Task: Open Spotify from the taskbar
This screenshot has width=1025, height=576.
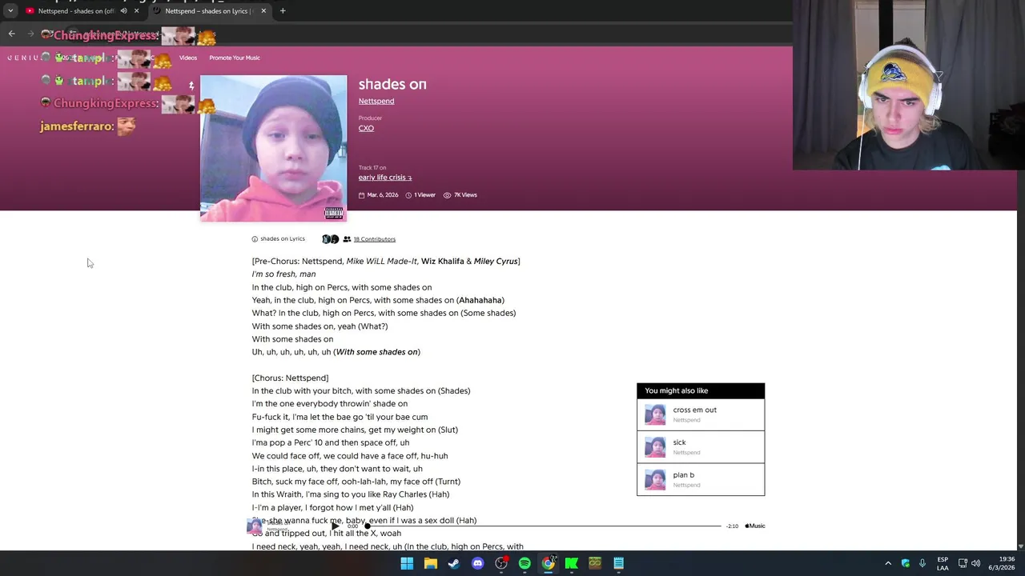Action: pyautogui.click(x=525, y=563)
